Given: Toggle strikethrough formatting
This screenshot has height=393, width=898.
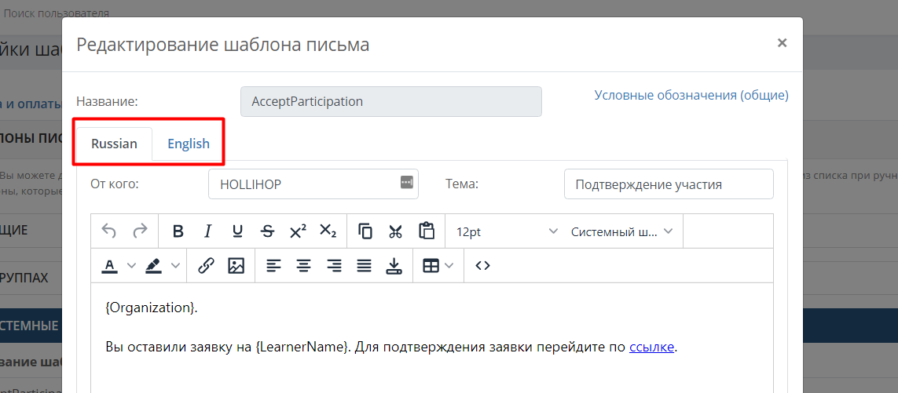Looking at the screenshot, I should coord(267,231).
